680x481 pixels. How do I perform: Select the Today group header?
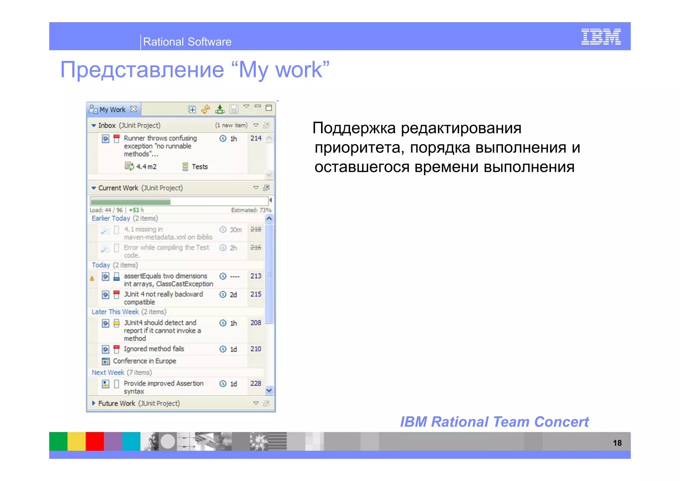pos(115,265)
